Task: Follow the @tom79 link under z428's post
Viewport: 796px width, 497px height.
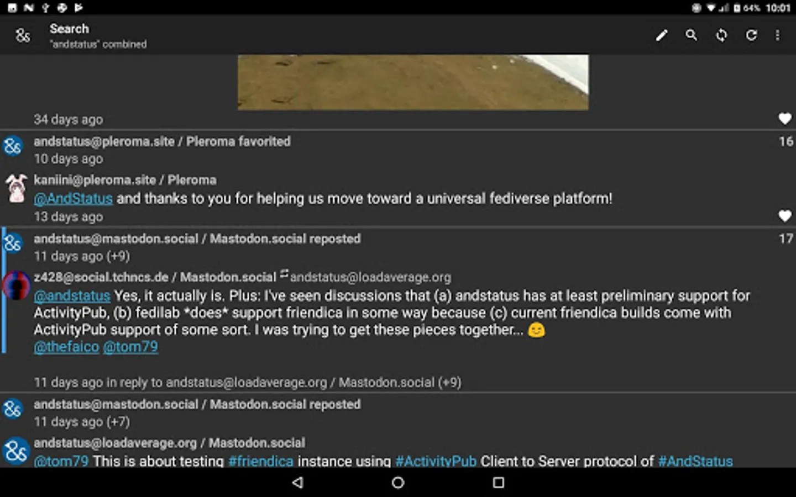Action: (130, 347)
